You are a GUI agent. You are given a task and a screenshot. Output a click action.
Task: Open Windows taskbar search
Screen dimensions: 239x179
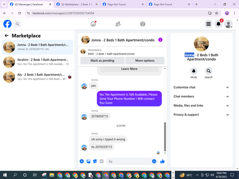[x=15, y=175]
